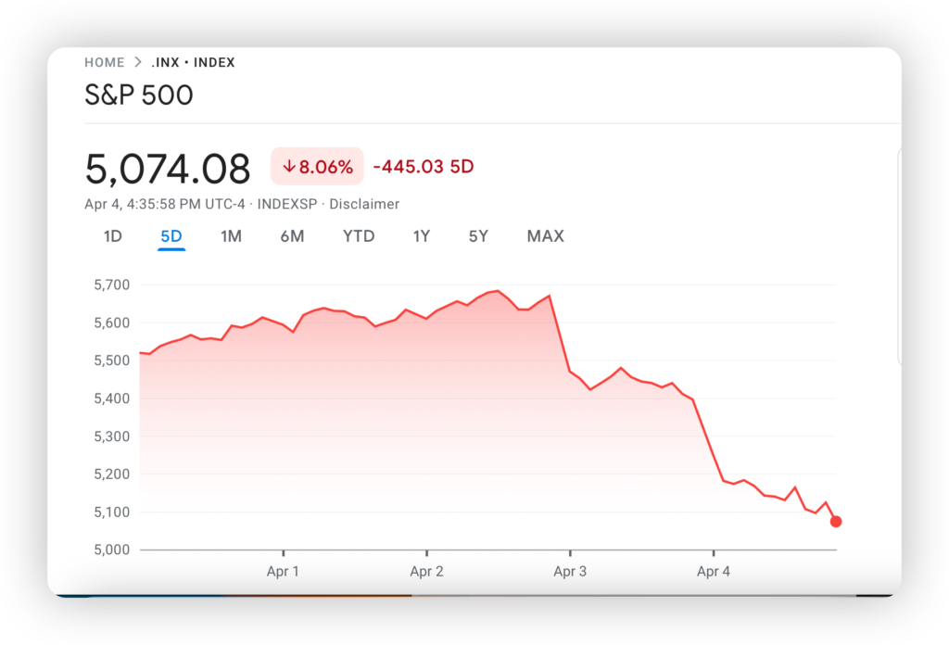Screen dimensions: 949x645
Task: Select the YTD range tab
Action: 359,236
